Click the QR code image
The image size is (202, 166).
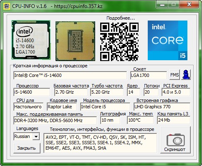pyautogui.click(x=119, y=42)
